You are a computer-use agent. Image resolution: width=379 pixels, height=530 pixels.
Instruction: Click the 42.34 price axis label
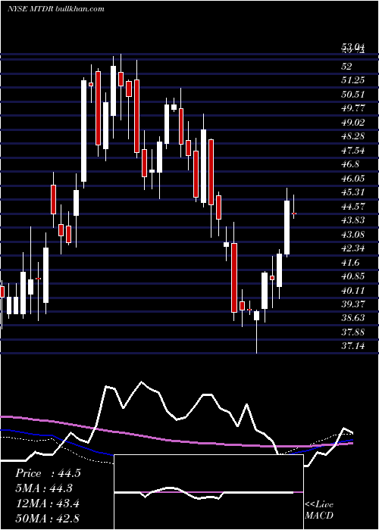coord(353,248)
